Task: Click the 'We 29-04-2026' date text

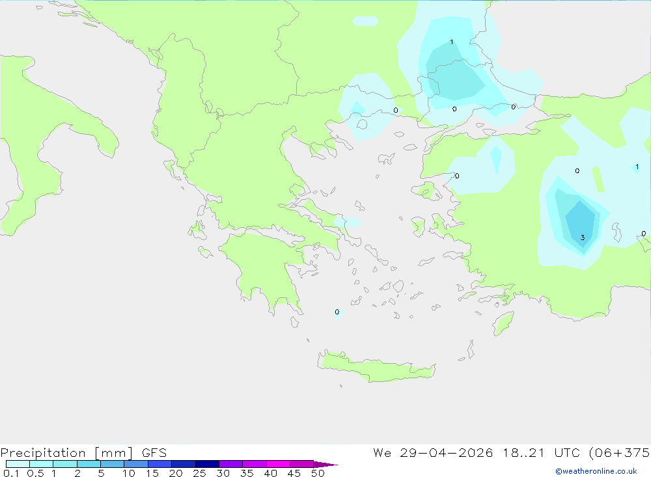Action: tap(433, 453)
